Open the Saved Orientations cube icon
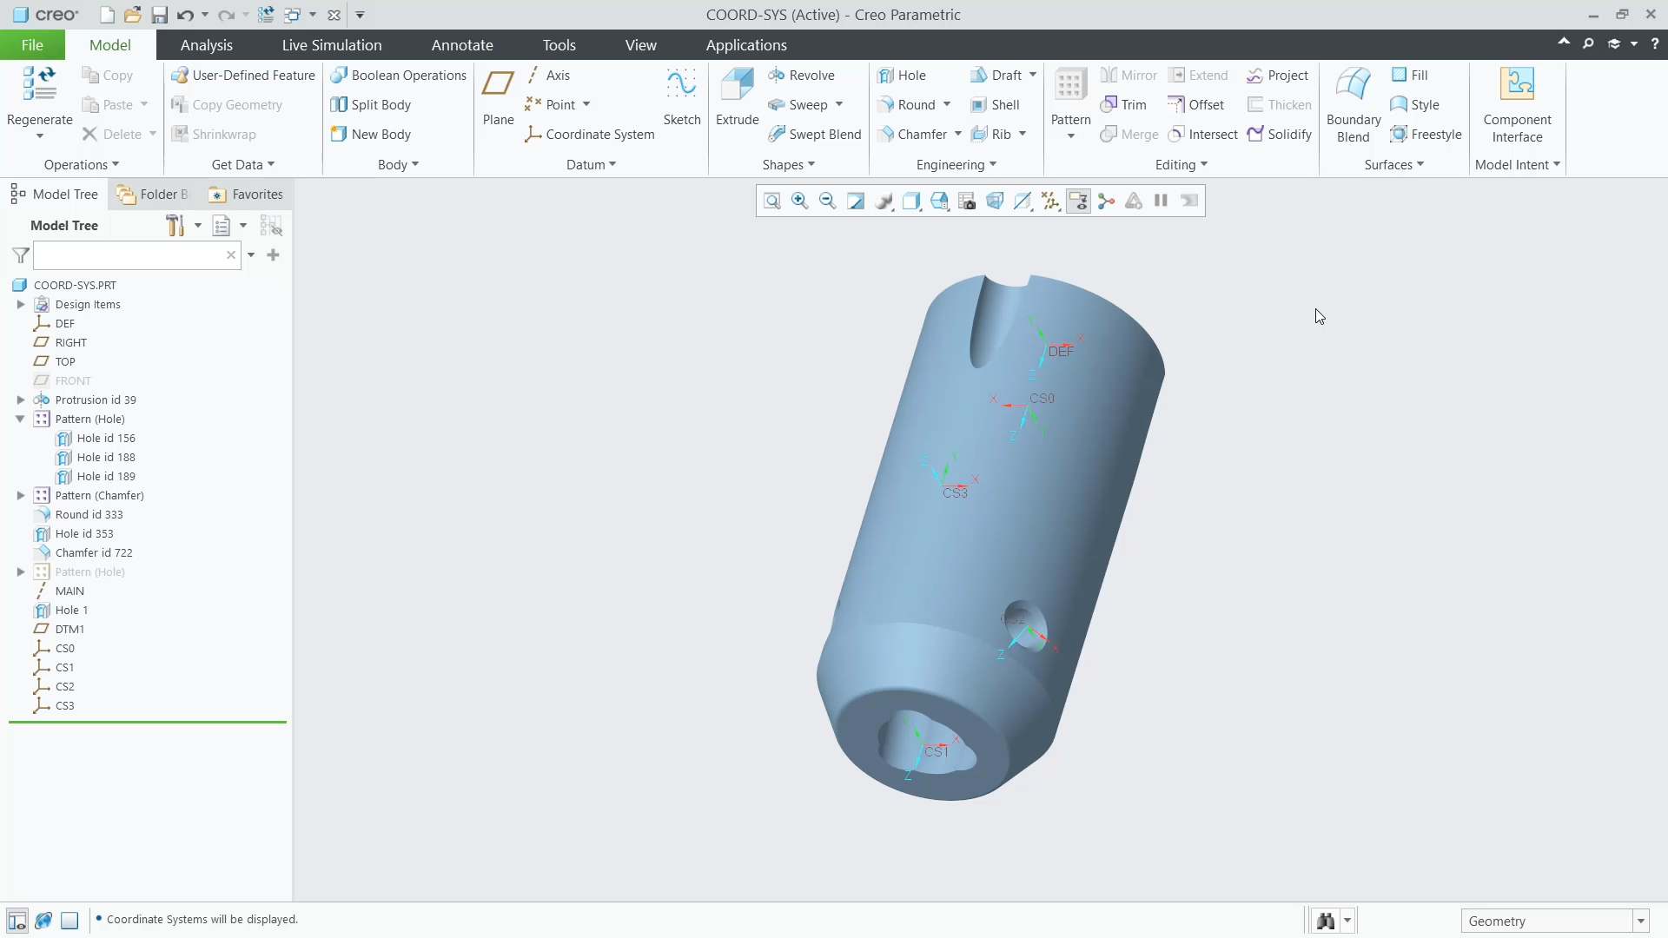Screen dimensions: 1668x938 pyautogui.click(x=938, y=201)
